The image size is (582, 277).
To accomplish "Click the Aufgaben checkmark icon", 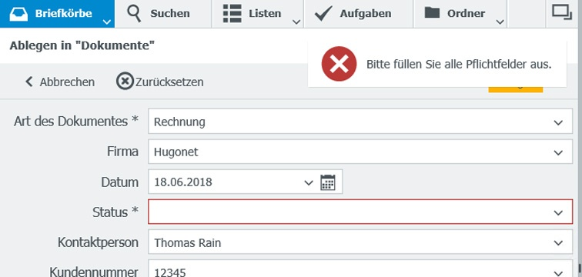I will click(323, 13).
